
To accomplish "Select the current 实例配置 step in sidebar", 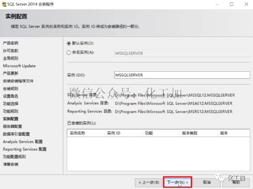I will (11, 119).
